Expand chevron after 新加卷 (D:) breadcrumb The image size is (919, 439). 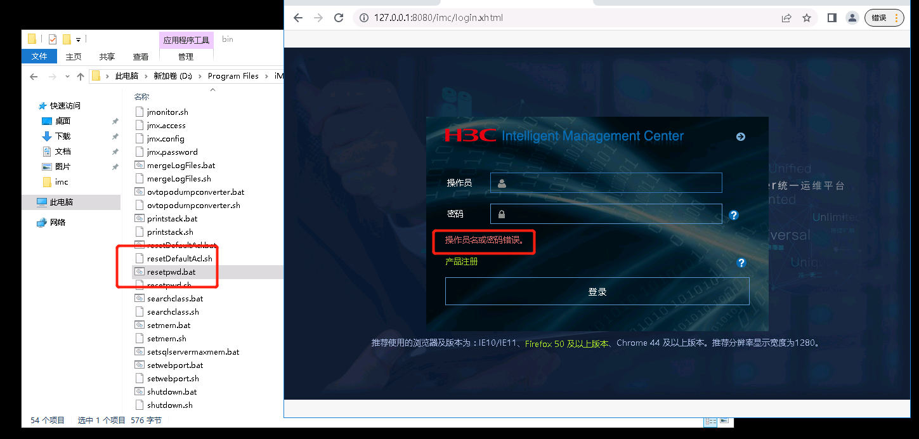pos(200,76)
